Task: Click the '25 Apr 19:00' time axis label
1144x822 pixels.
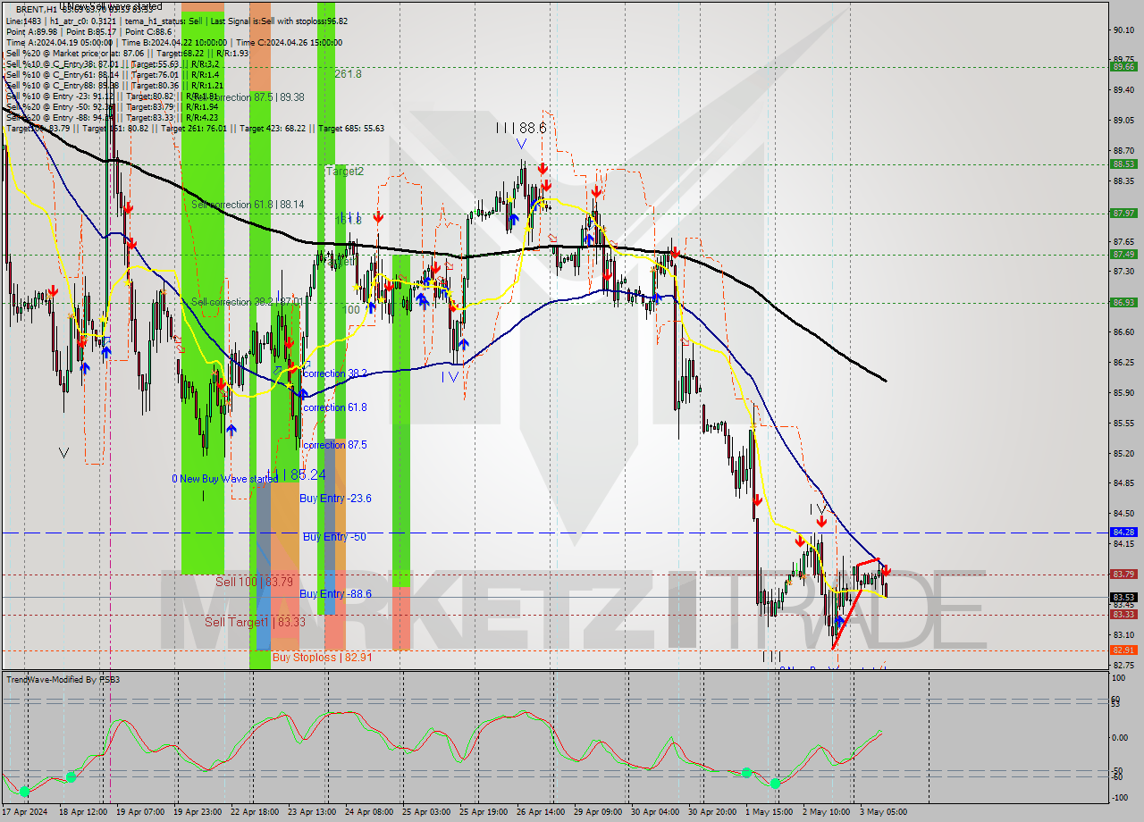Action: click(x=484, y=812)
